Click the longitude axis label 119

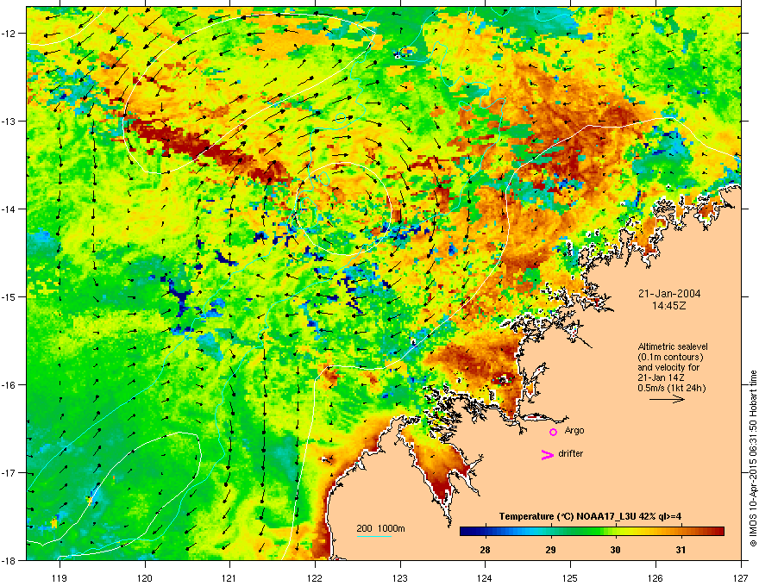(59, 577)
